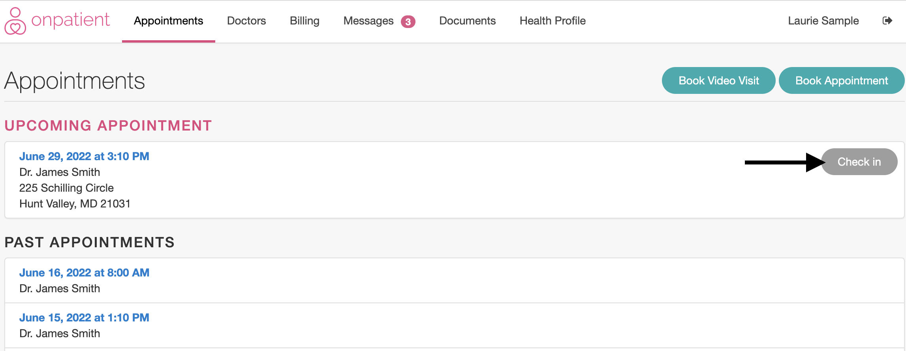Click Dr. James Smith under June 16 appointment
This screenshot has width=906, height=351.
click(x=60, y=288)
